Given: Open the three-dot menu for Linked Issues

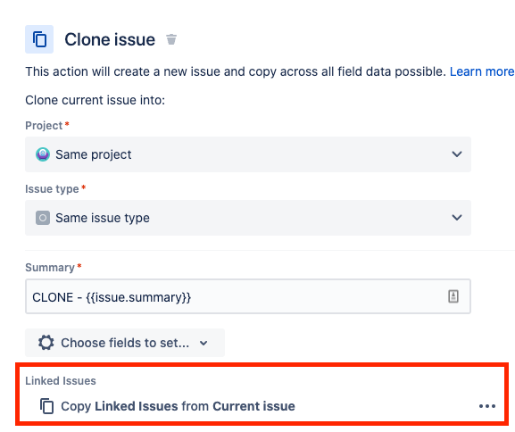Looking at the screenshot, I should 487,406.
